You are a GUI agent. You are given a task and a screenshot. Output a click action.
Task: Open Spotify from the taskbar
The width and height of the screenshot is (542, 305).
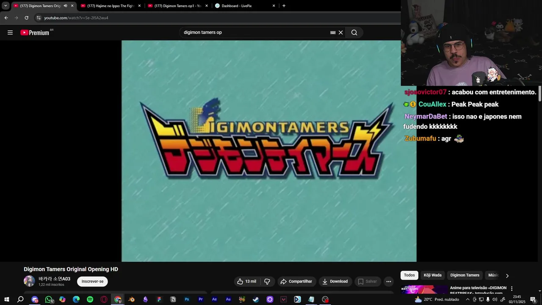[x=90, y=299]
